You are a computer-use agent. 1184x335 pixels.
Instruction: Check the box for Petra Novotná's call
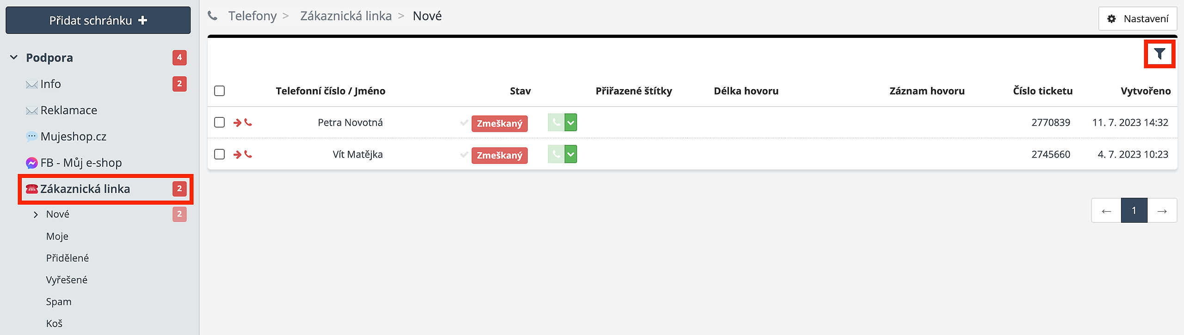[x=220, y=122]
